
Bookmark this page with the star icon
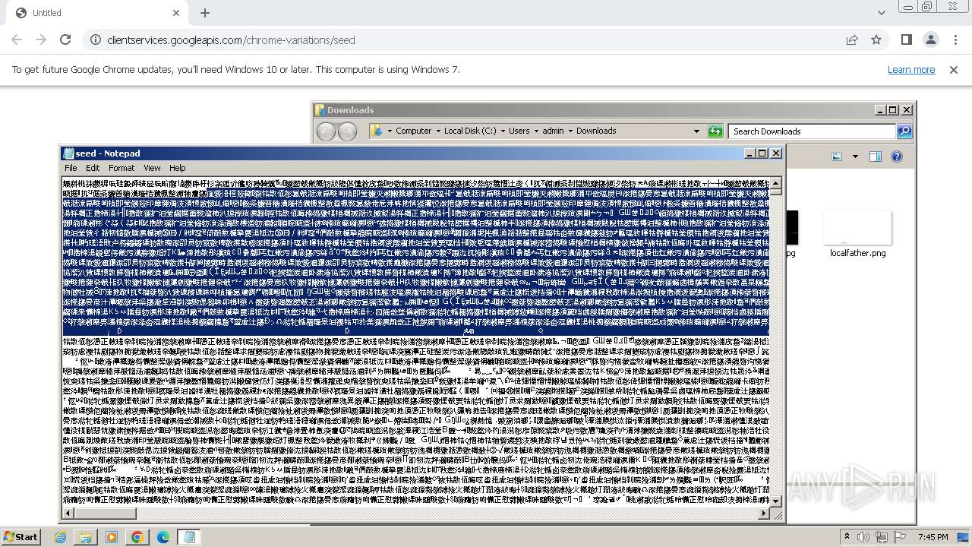(x=876, y=40)
